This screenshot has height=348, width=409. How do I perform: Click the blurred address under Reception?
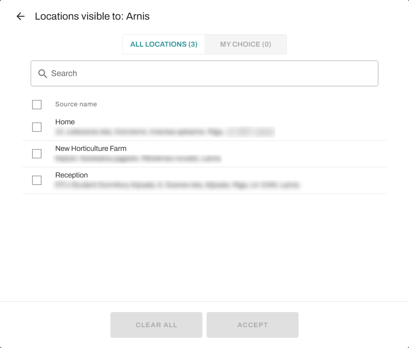[x=177, y=185]
